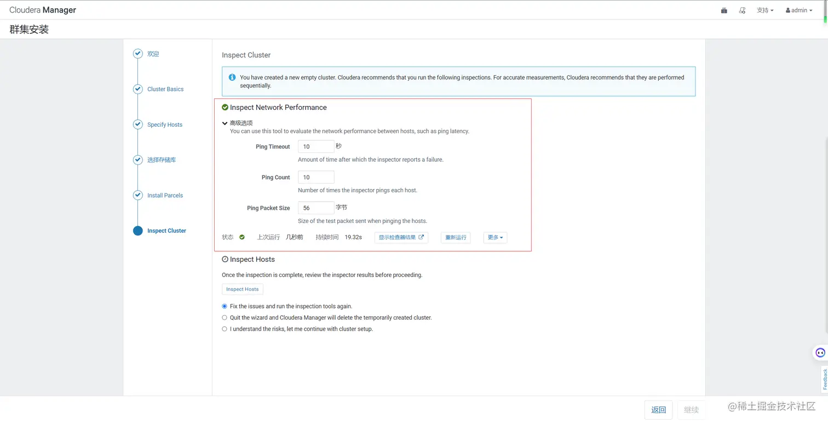Click the Specify Hosts step checkmark circle
828x424 pixels.
pyautogui.click(x=138, y=125)
